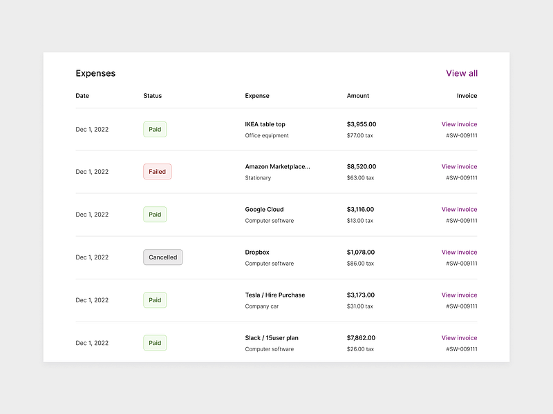This screenshot has height=414, width=553.
Task: View invoice for Amazon Marketplace
Action: pos(459,166)
